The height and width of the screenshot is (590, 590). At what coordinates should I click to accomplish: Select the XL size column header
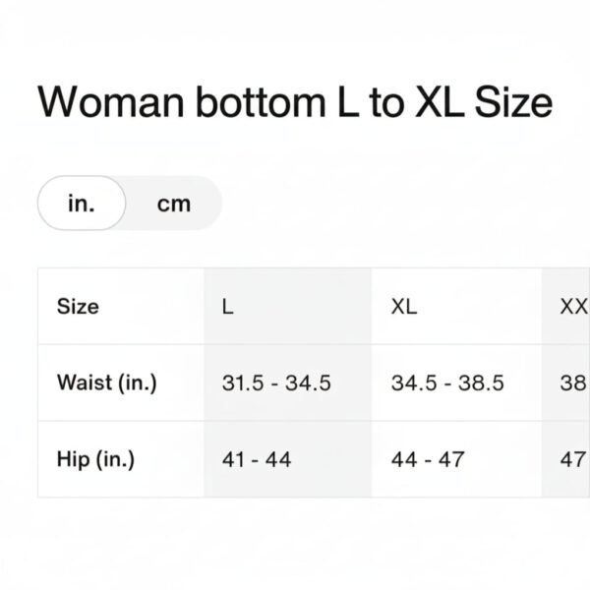click(x=404, y=306)
